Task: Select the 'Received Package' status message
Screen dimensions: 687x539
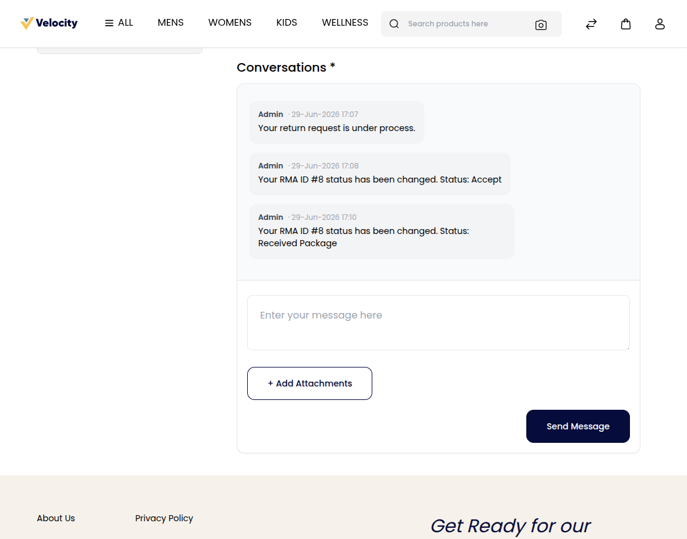Action: tap(364, 237)
